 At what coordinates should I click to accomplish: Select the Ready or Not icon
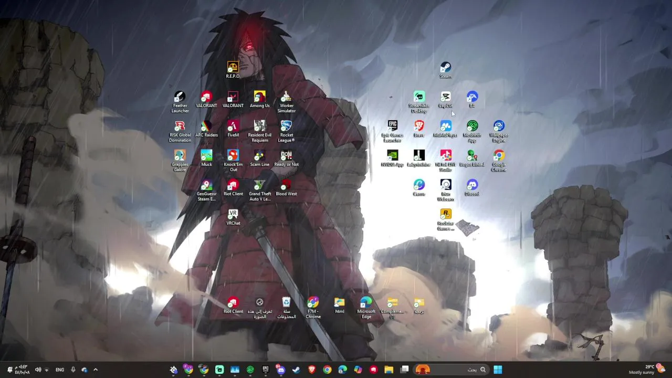point(286,158)
